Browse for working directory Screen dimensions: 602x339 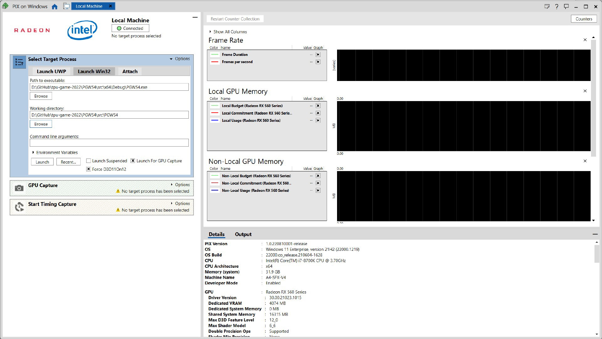[x=41, y=124]
